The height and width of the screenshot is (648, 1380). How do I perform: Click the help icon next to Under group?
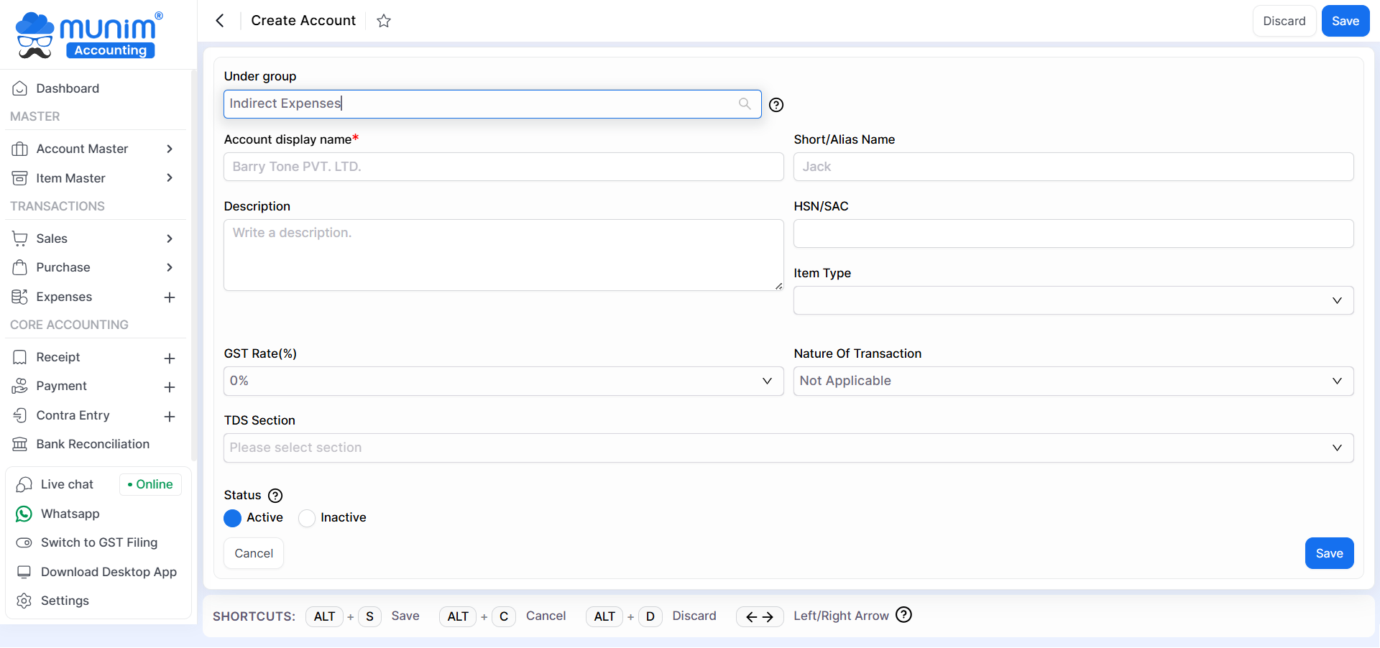click(776, 105)
